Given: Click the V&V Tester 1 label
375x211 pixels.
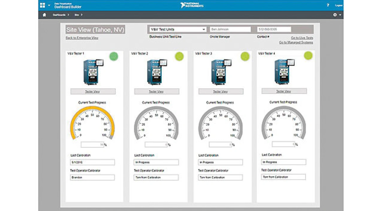Looking at the screenshot, I should coord(76,54).
